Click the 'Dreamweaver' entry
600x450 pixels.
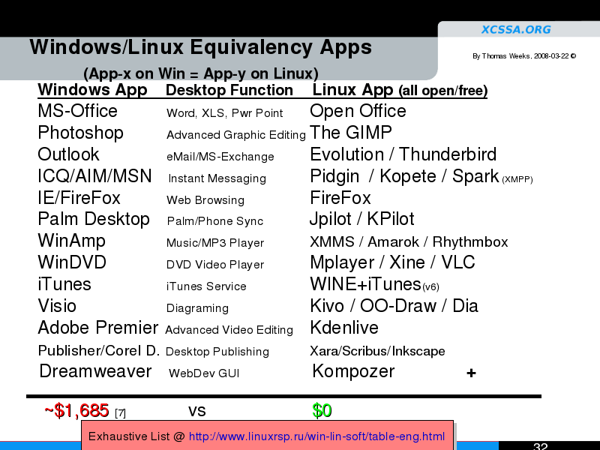click(95, 371)
